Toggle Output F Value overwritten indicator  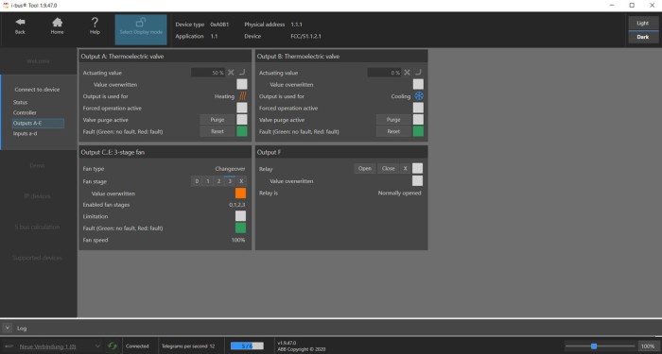[x=417, y=181]
